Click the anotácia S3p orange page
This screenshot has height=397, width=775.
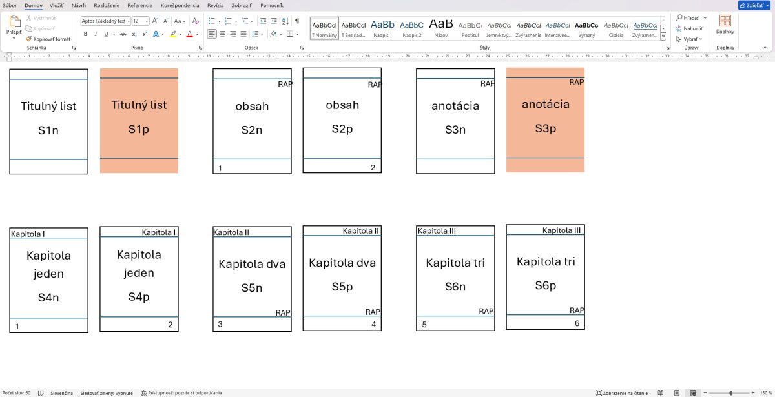coord(545,120)
